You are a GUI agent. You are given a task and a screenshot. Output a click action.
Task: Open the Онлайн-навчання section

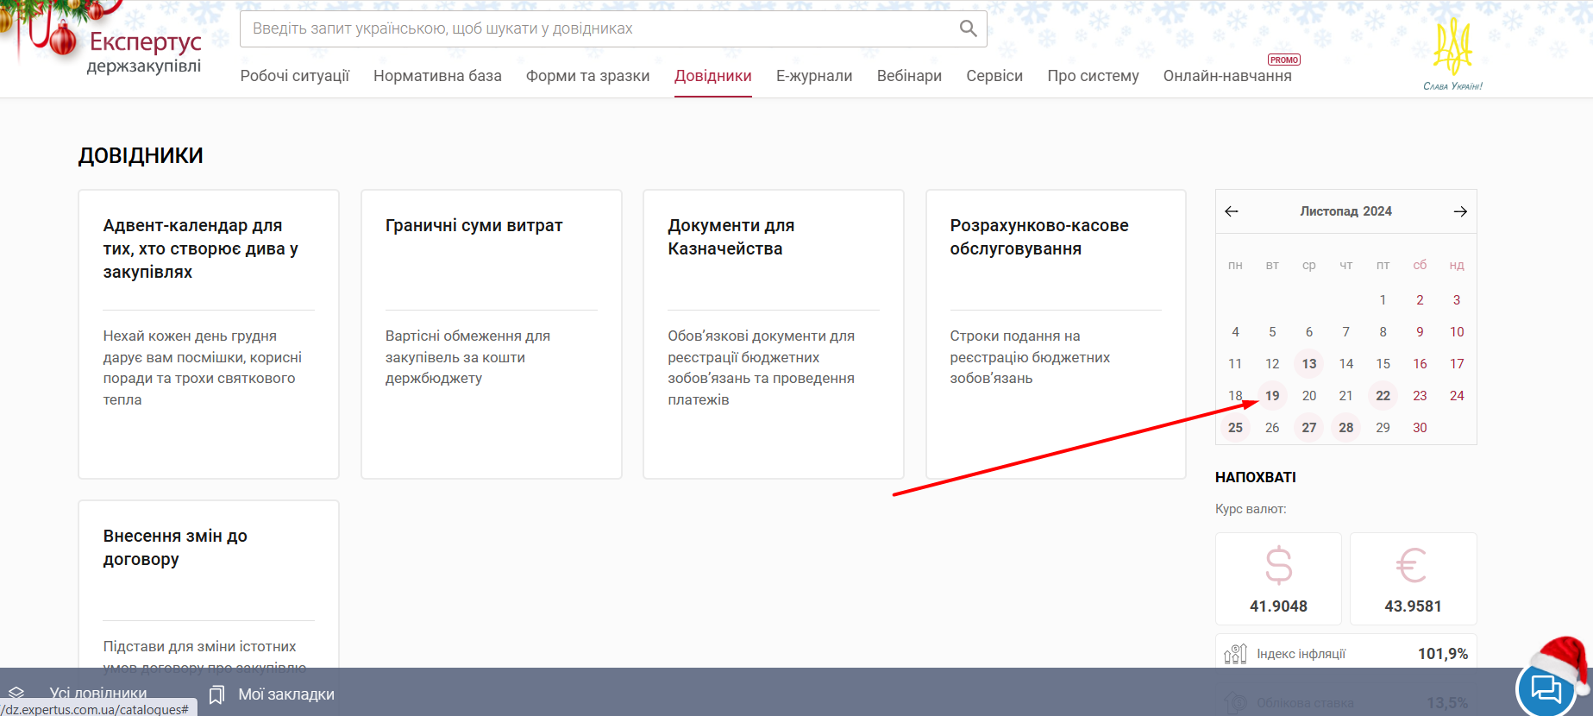(x=1226, y=76)
